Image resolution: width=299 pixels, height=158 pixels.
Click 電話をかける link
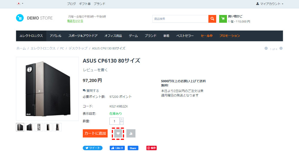[x=75, y=21]
